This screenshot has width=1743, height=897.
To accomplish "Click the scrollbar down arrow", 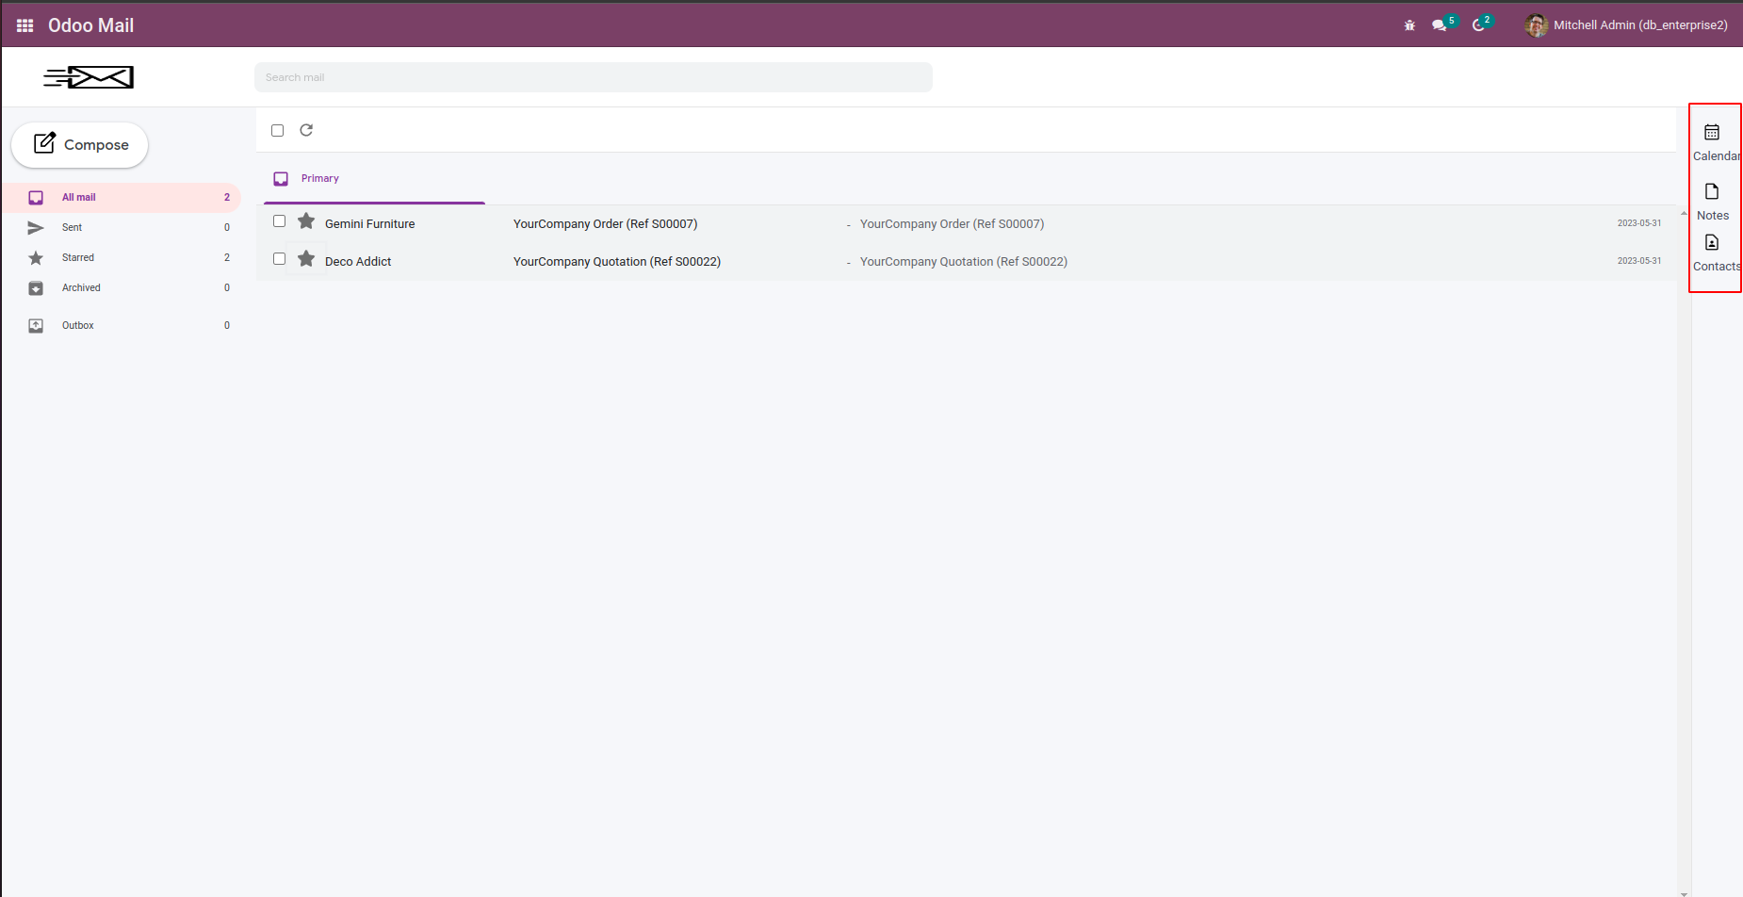I will pyautogui.click(x=1684, y=892).
